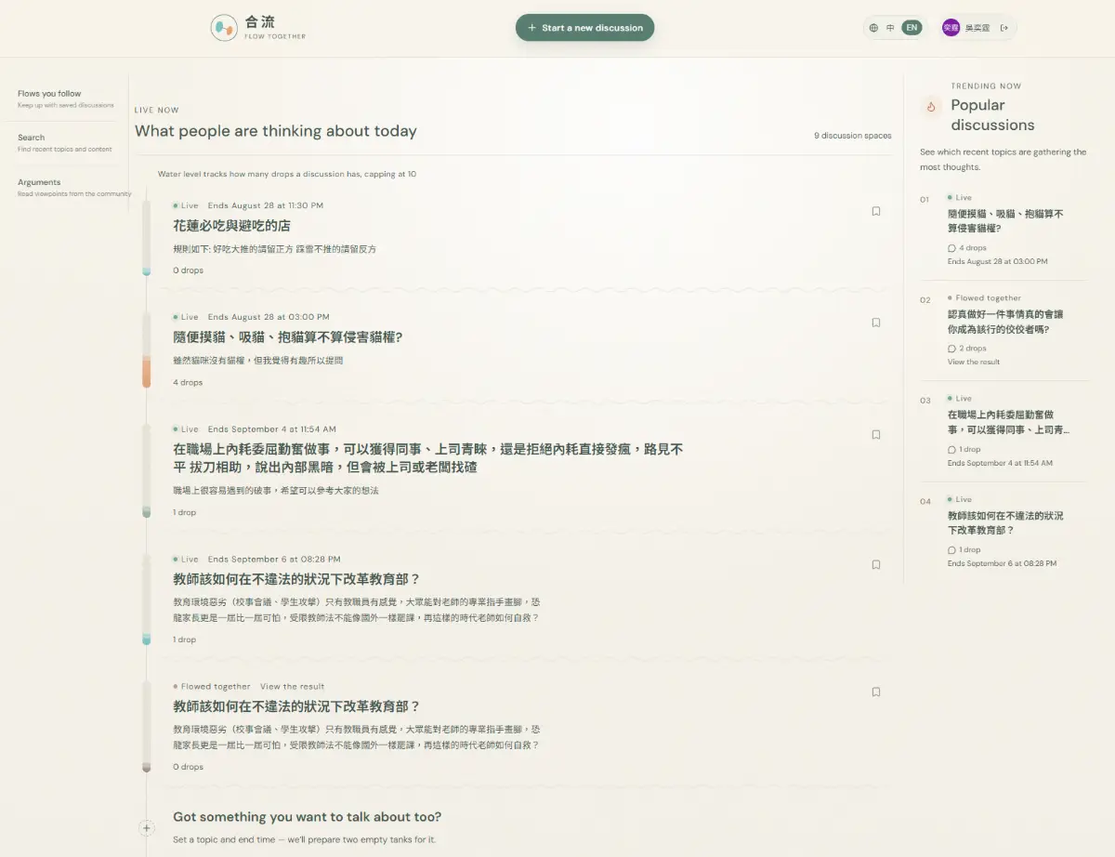Bookmark live 教師該如何 discussion ending September 6
Viewport: 1115px width, 857px height.
[x=876, y=564]
